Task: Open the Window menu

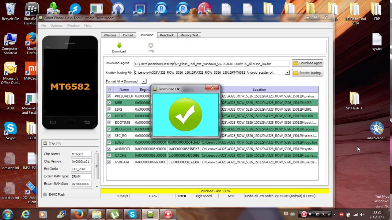Action: coord(73,25)
